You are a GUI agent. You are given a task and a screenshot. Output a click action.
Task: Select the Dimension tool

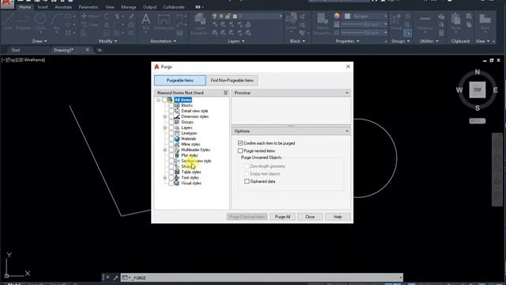pos(164,21)
